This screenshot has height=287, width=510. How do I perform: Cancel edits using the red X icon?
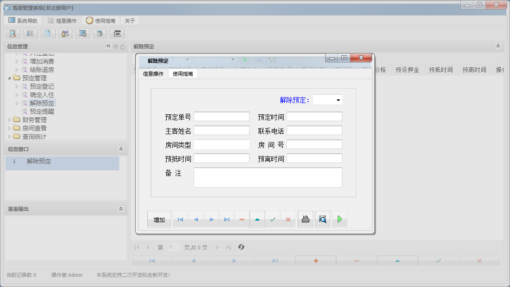288,219
